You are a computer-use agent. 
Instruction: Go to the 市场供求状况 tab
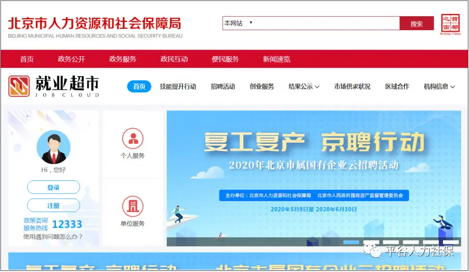352,86
